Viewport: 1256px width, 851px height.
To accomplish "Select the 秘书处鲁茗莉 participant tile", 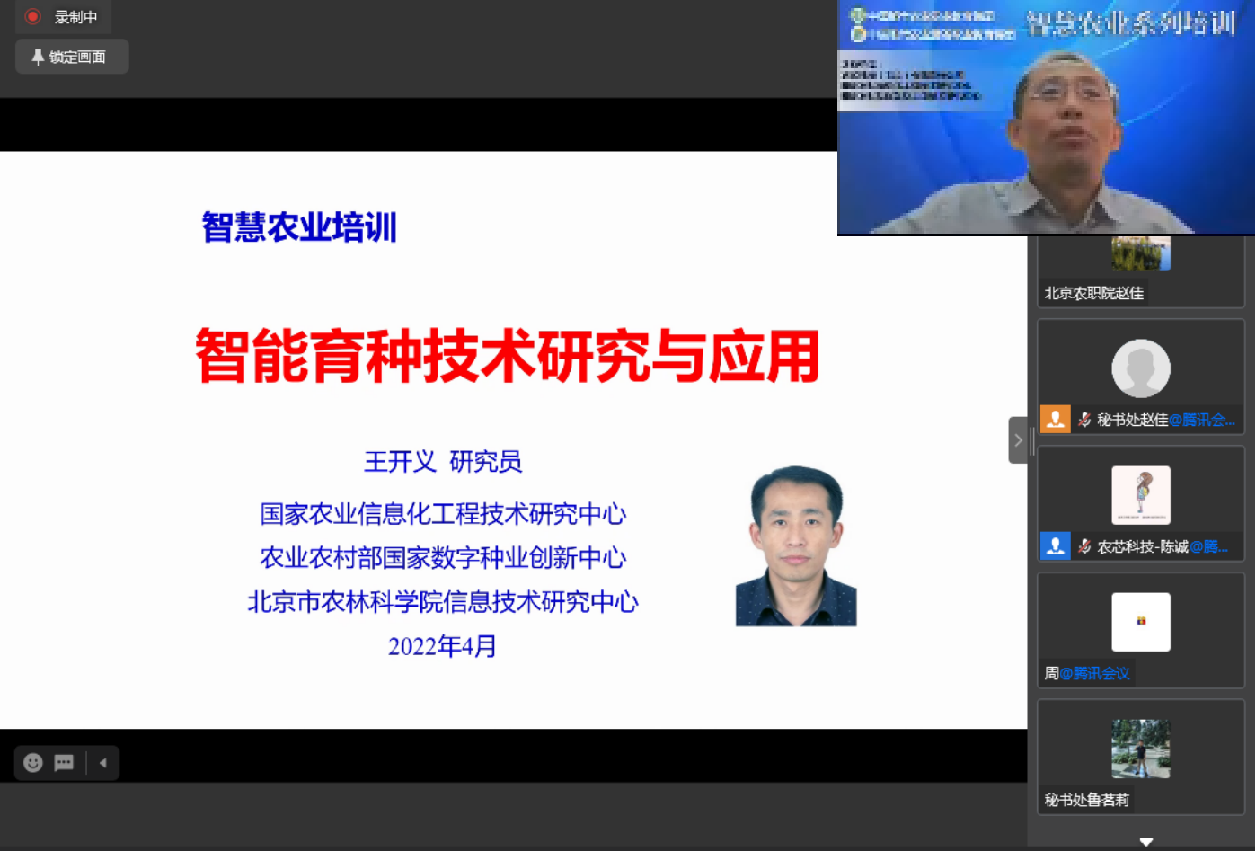I will [x=1140, y=757].
